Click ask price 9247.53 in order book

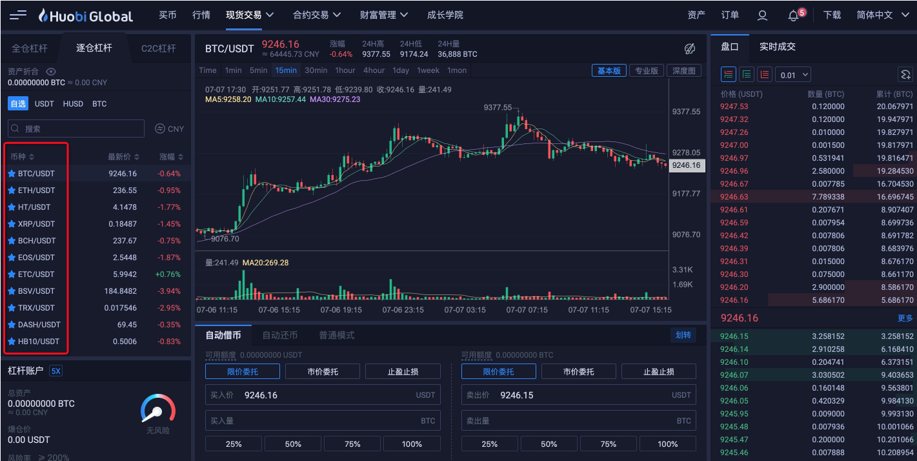click(x=734, y=107)
